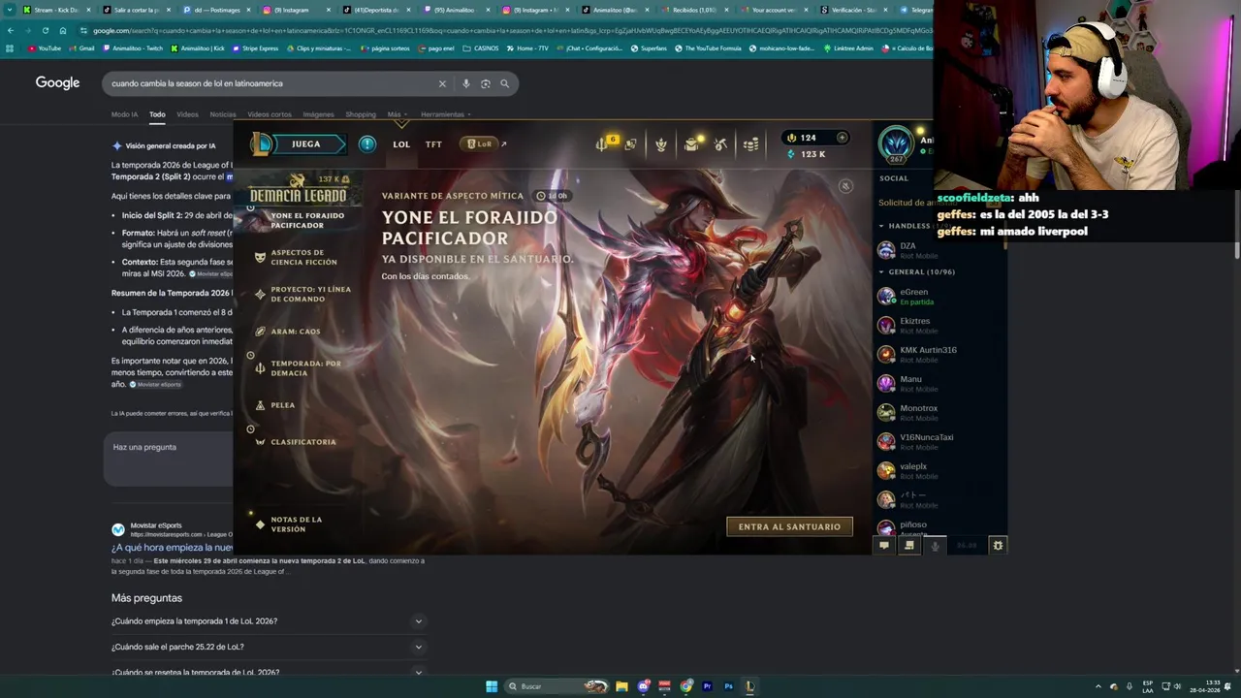Click the League of Legends logo icon
This screenshot has height=698, width=1241.
click(263, 144)
